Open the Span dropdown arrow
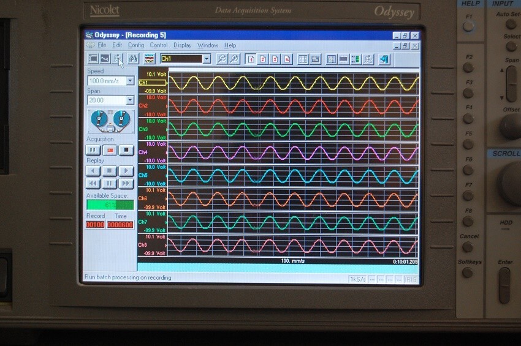The width and height of the screenshot is (521, 346). point(130,100)
